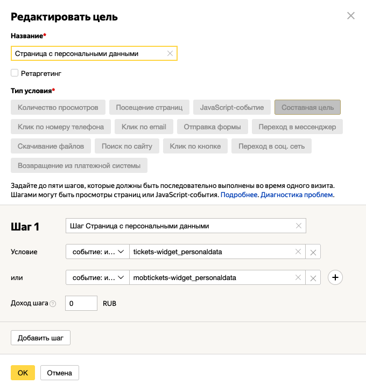Select the JavaScript-событие condition type
The height and width of the screenshot is (391, 366).
231,107
